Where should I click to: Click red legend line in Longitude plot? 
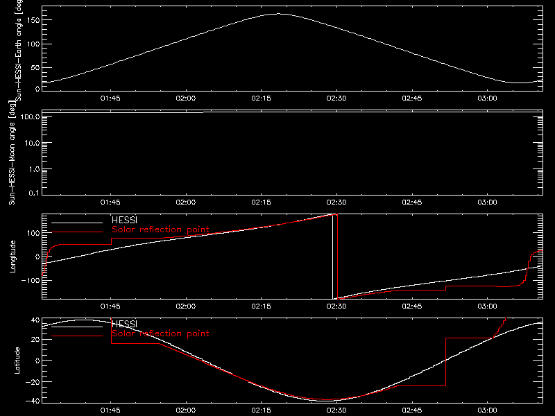(77, 232)
